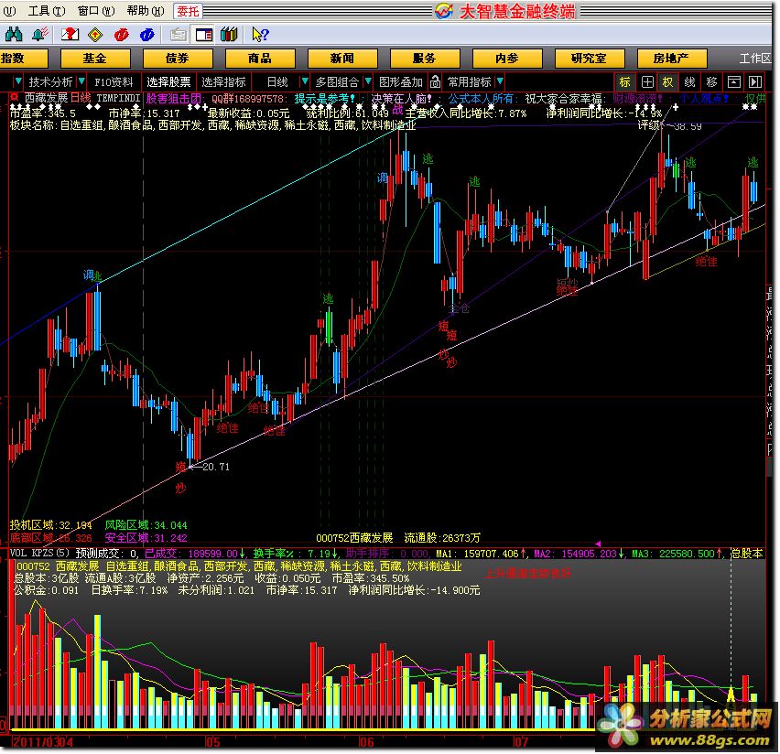Click the 20.71 low price label
The height and width of the screenshot is (754, 780).
coord(216,467)
